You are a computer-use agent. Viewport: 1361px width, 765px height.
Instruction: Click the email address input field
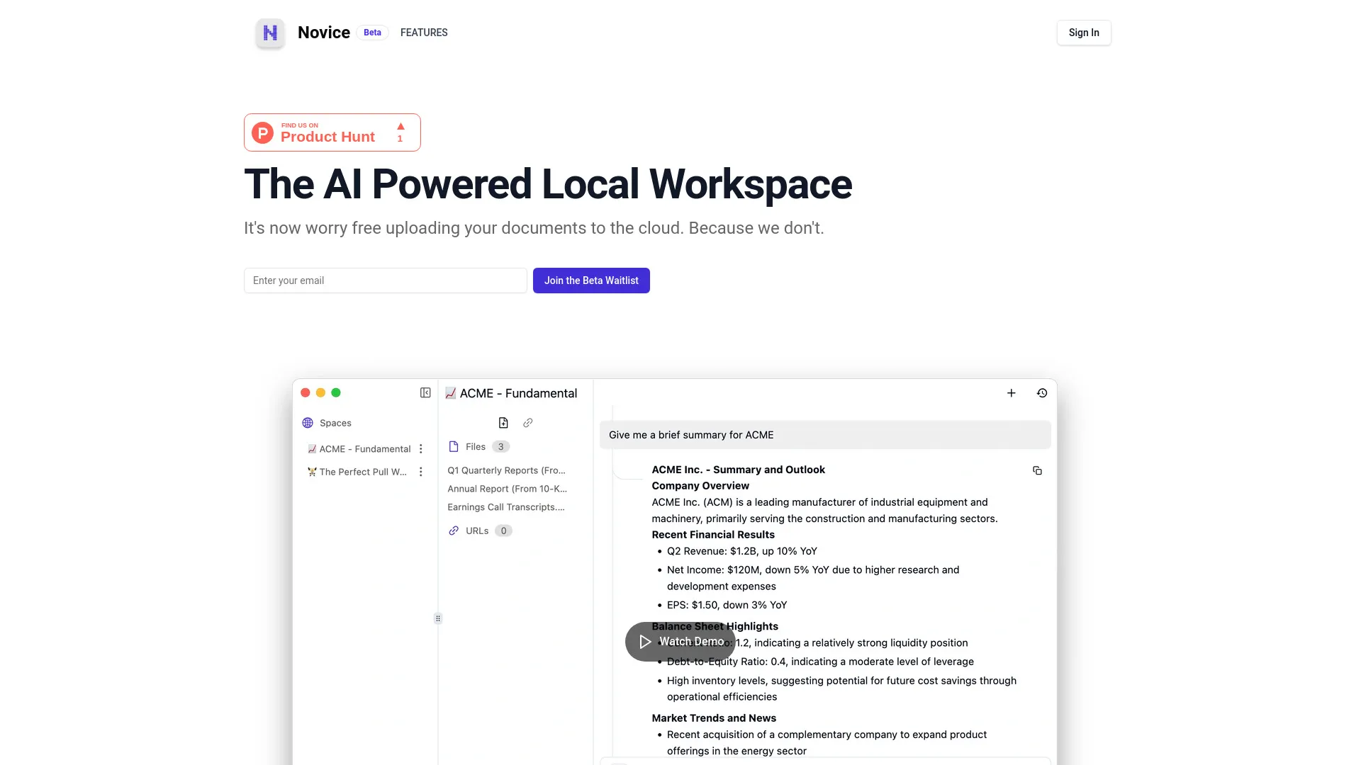pyautogui.click(x=385, y=280)
